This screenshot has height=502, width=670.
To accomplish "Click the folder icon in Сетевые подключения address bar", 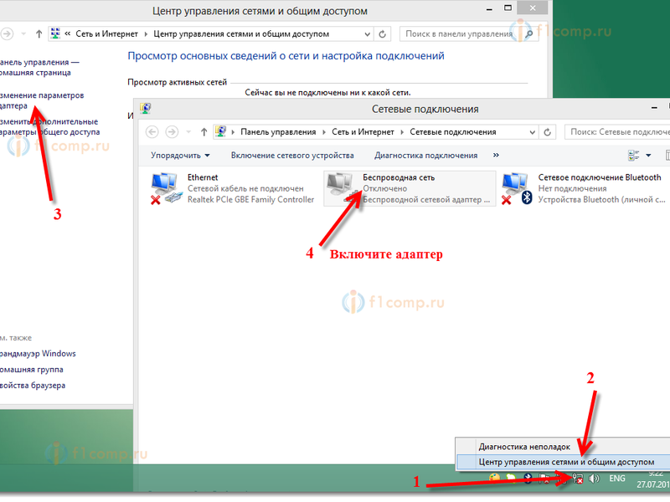I will click(220, 131).
